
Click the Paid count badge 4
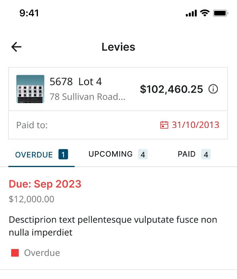click(206, 154)
